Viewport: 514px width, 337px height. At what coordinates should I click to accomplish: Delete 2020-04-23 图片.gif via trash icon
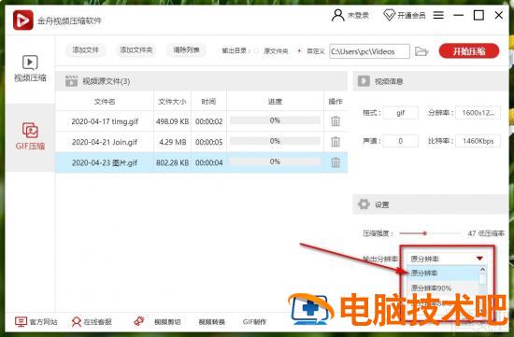point(336,162)
